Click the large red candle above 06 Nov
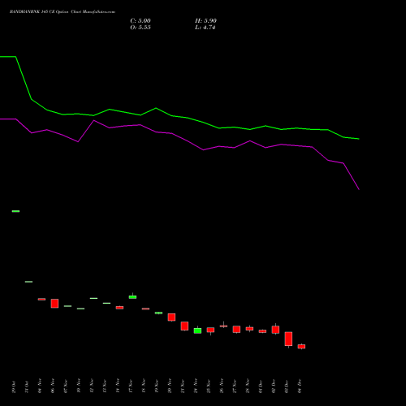406x406 pixels. click(x=54, y=304)
